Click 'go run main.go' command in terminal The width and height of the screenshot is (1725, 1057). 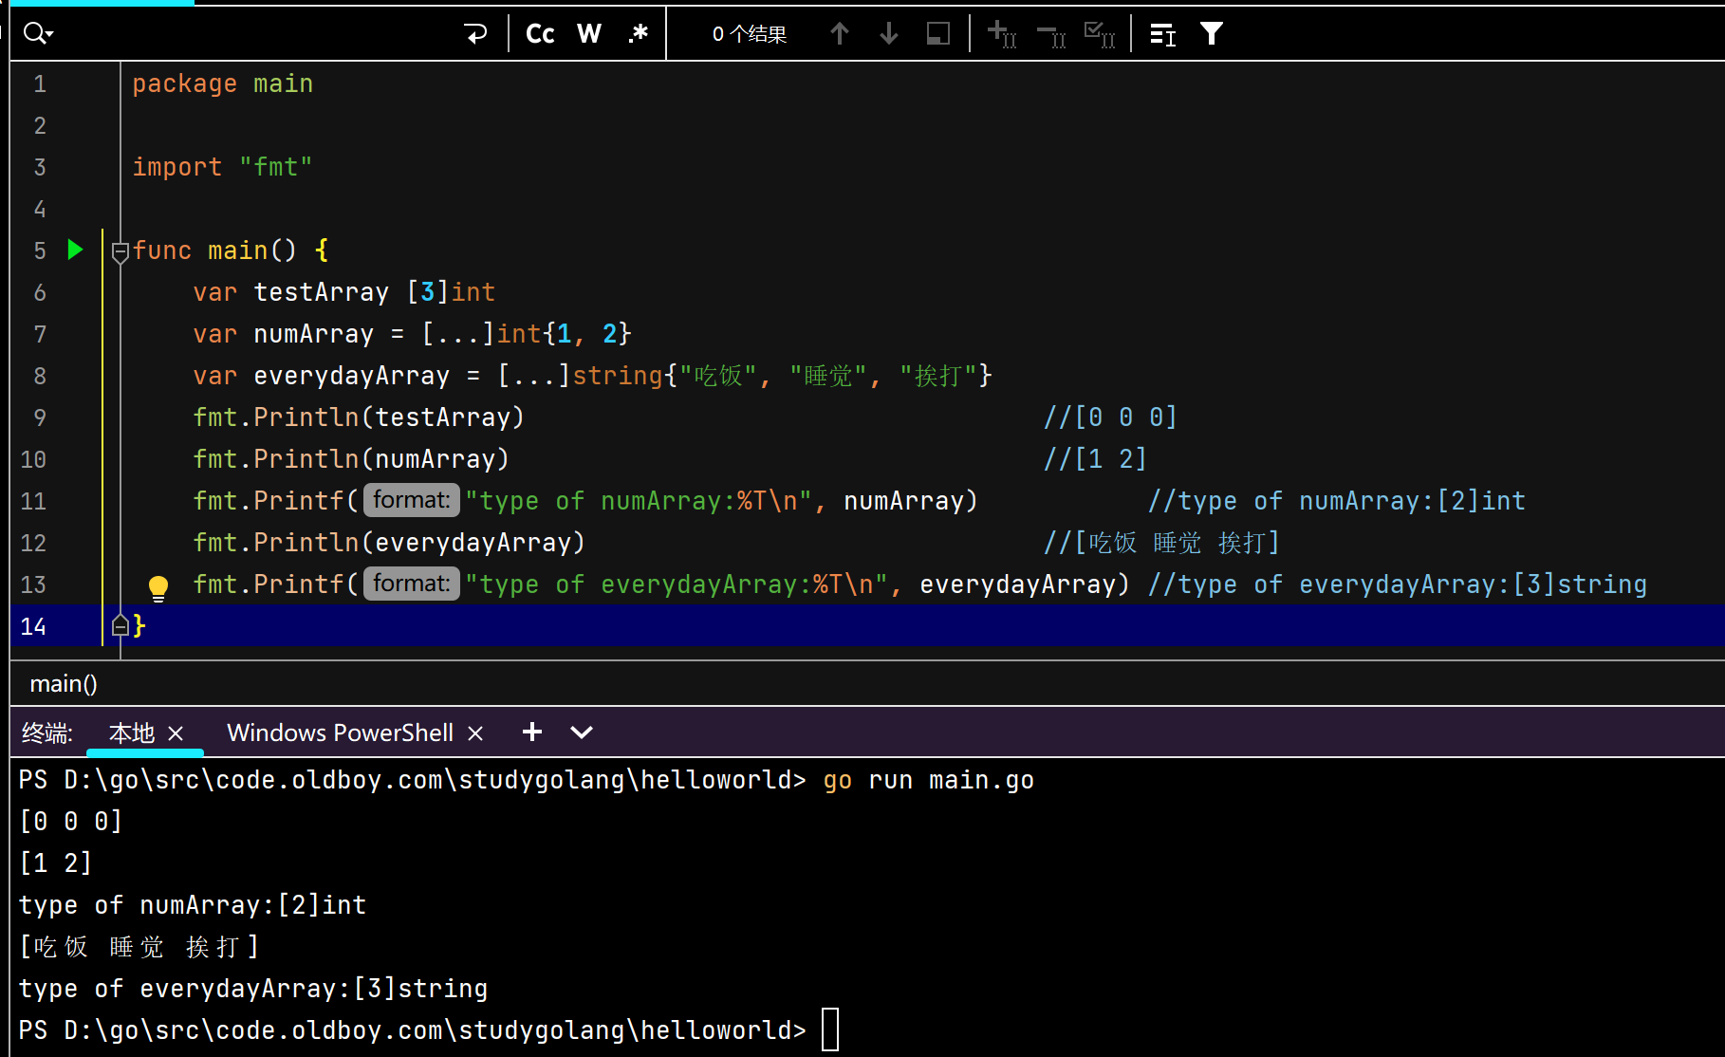(928, 780)
